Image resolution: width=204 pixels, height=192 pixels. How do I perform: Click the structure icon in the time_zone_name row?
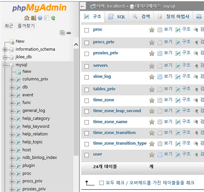[178, 122]
